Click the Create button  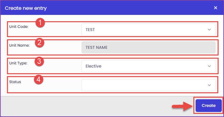(209, 106)
